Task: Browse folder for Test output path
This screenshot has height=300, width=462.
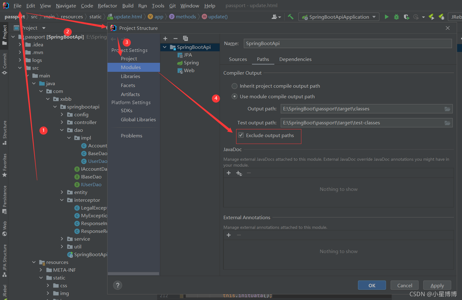Action: click(447, 123)
